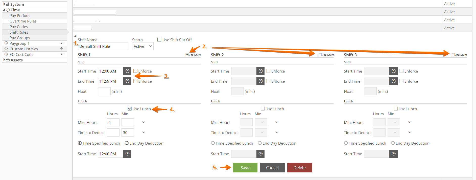Viewport: 476px width, 180px height.
Task: Click the circular icon before Custom List two
Action: [6, 49]
